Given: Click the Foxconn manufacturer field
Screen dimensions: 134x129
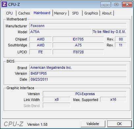Looking at the screenshot, I should (x=78, y=26).
